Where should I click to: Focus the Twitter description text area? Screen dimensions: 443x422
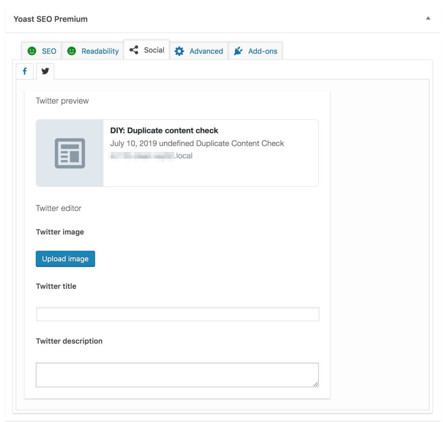click(177, 375)
